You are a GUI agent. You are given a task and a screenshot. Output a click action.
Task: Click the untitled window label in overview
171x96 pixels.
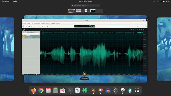pyautogui.click(x=85, y=79)
